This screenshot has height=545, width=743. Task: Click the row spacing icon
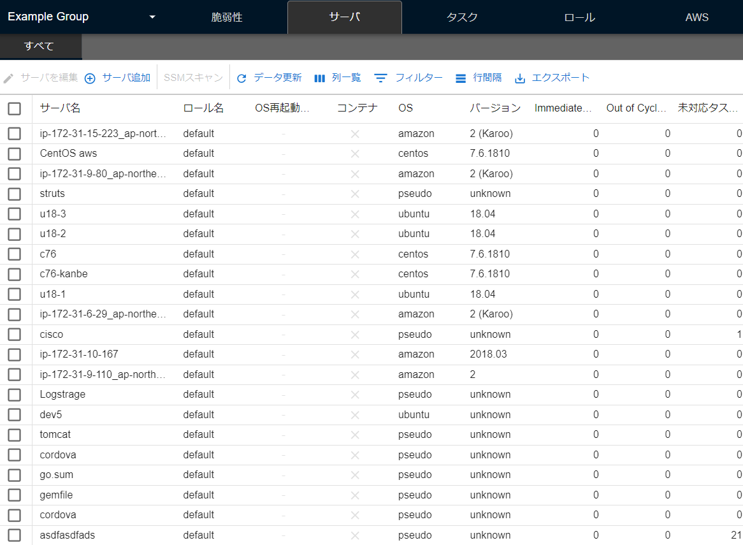click(x=461, y=78)
